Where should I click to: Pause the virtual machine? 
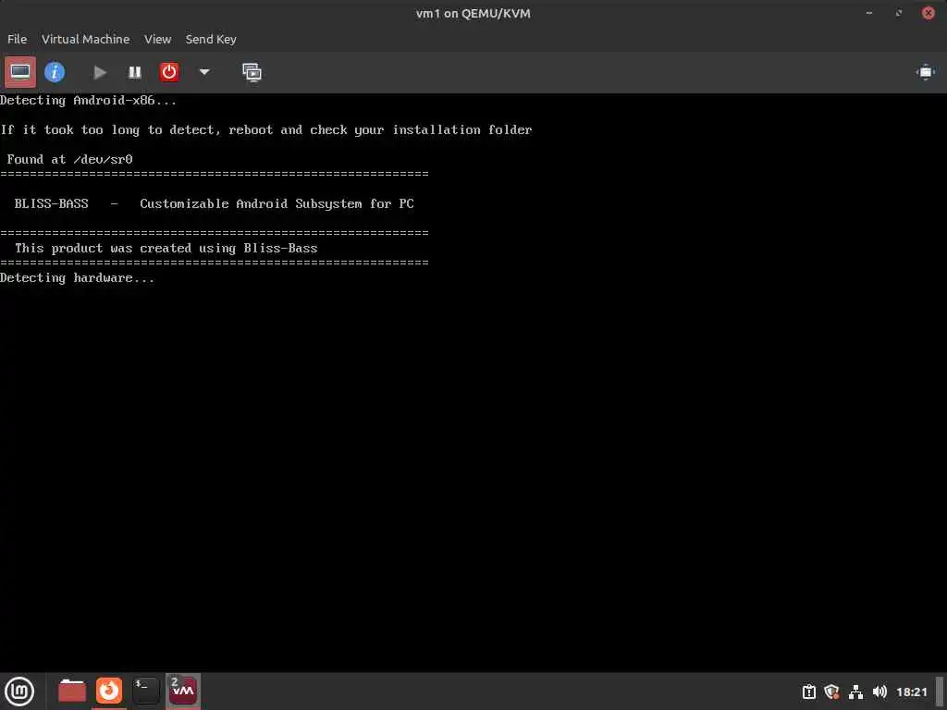135,72
